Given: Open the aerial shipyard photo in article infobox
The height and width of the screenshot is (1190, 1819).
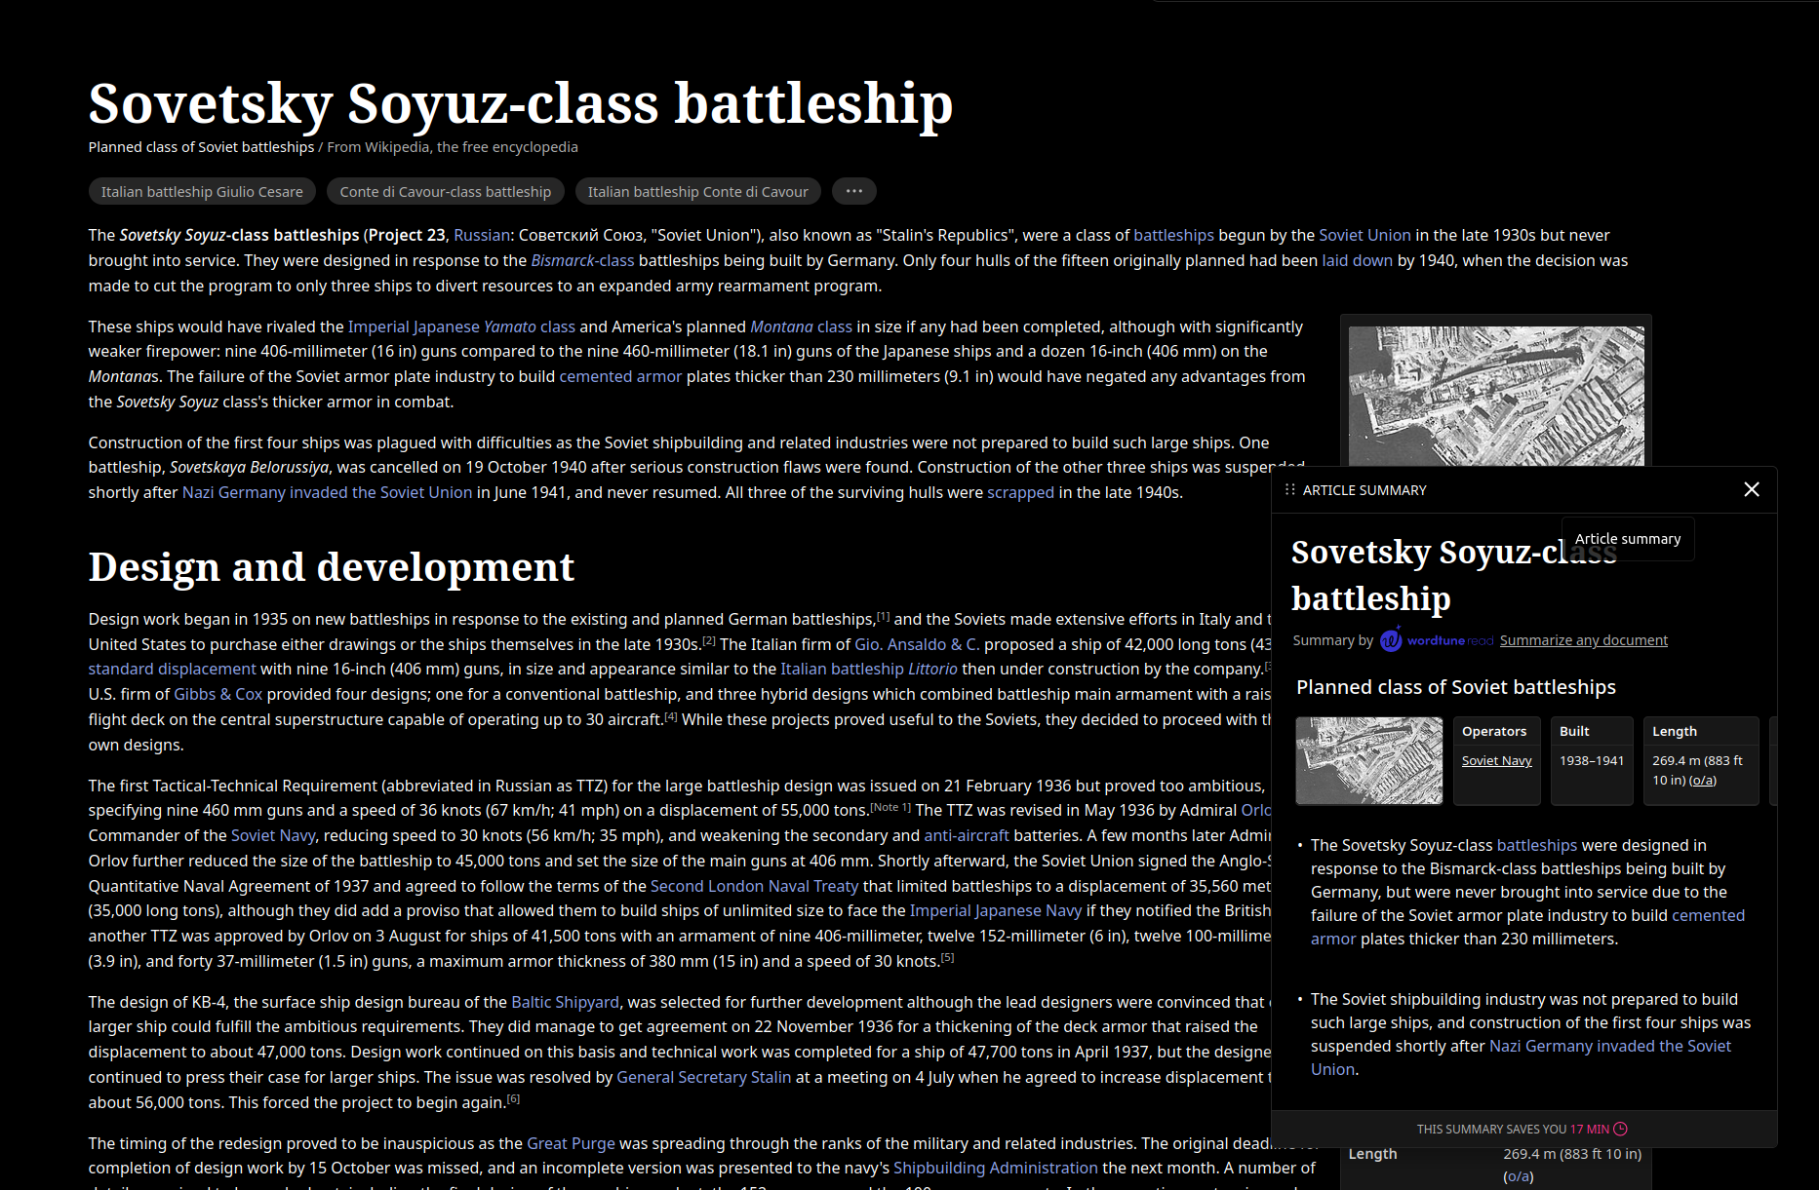Looking at the screenshot, I should (x=1496, y=396).
